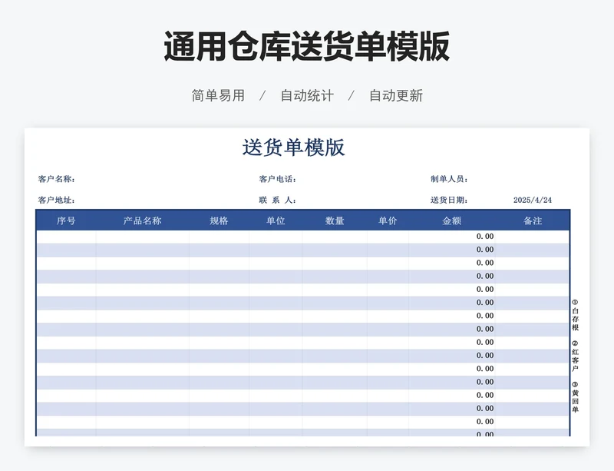Select the text 简单易用
This screenshot has height=471, width=614.
[218, 96]
